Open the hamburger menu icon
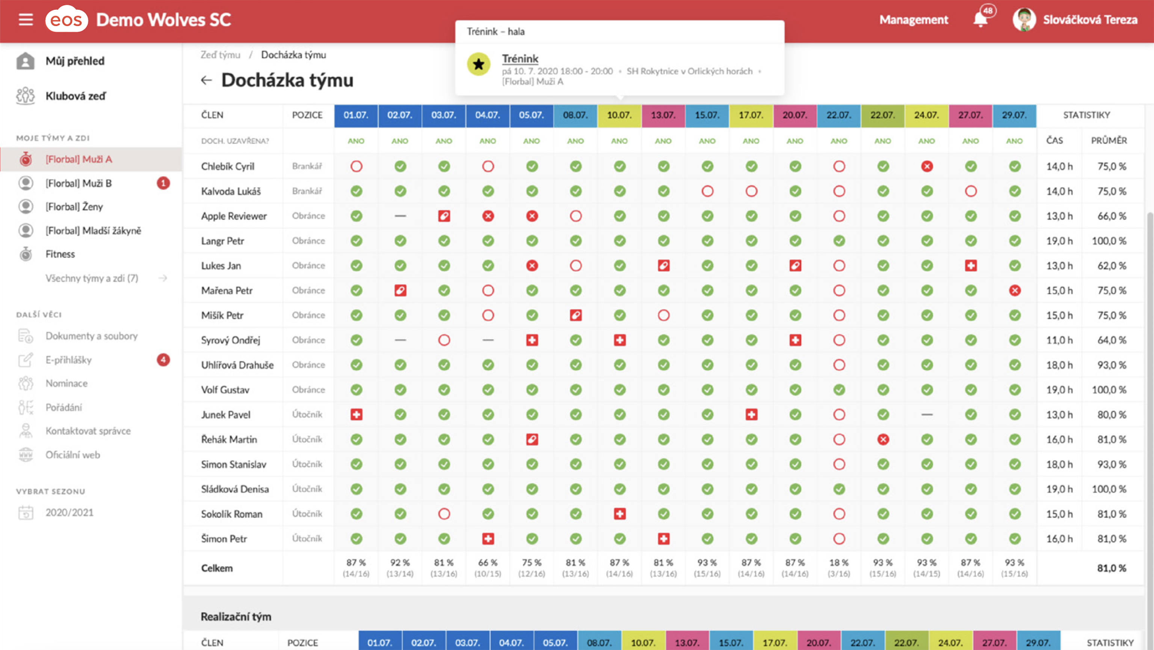This screenshot has height=650, width=1154. point(26,20)
